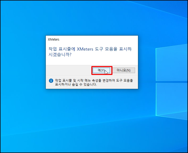Select the question text about XMeters 도구 모음

tap(90, 52)
